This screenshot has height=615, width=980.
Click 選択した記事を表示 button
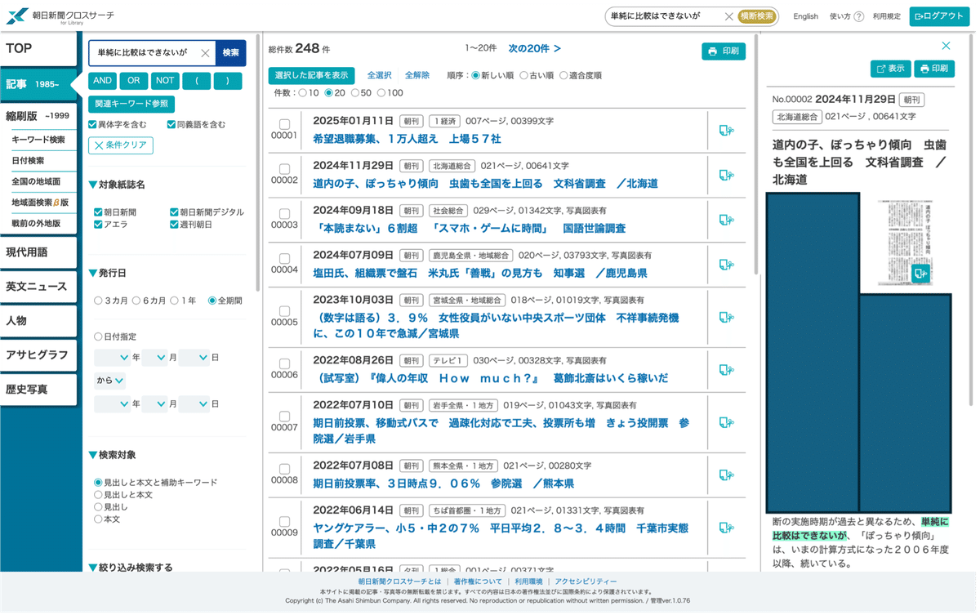point(311,76)
